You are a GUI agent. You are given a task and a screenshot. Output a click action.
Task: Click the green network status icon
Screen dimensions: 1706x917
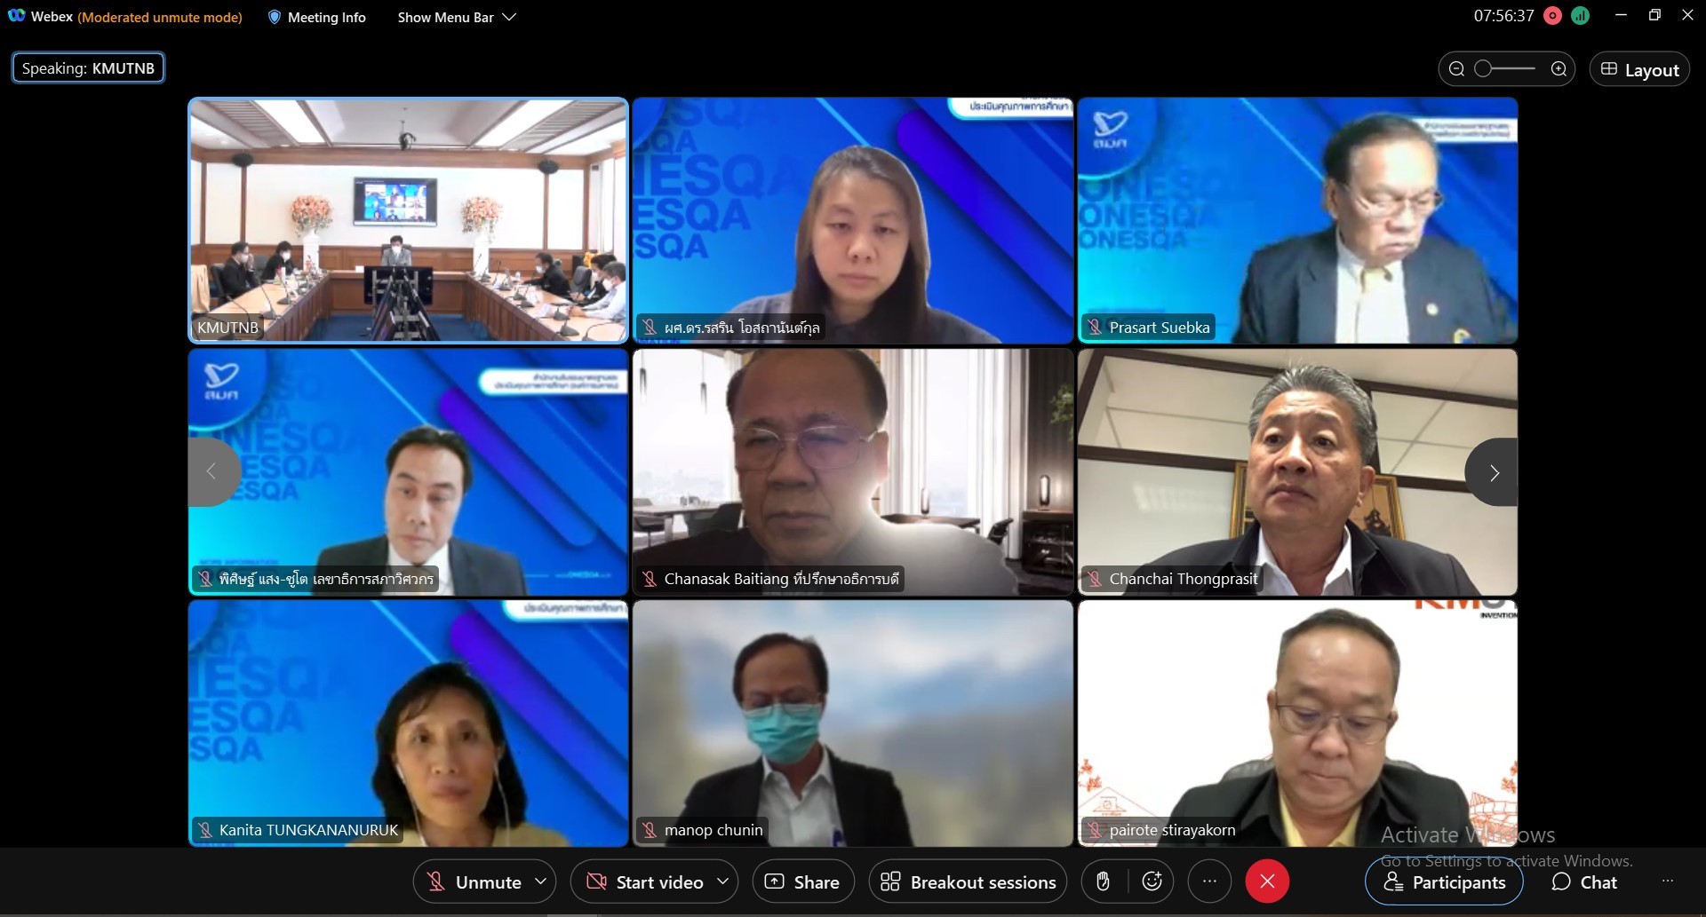(1580, 16)
